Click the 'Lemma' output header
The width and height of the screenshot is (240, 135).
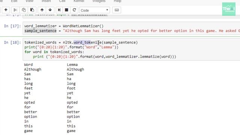[x=72, y=64]
